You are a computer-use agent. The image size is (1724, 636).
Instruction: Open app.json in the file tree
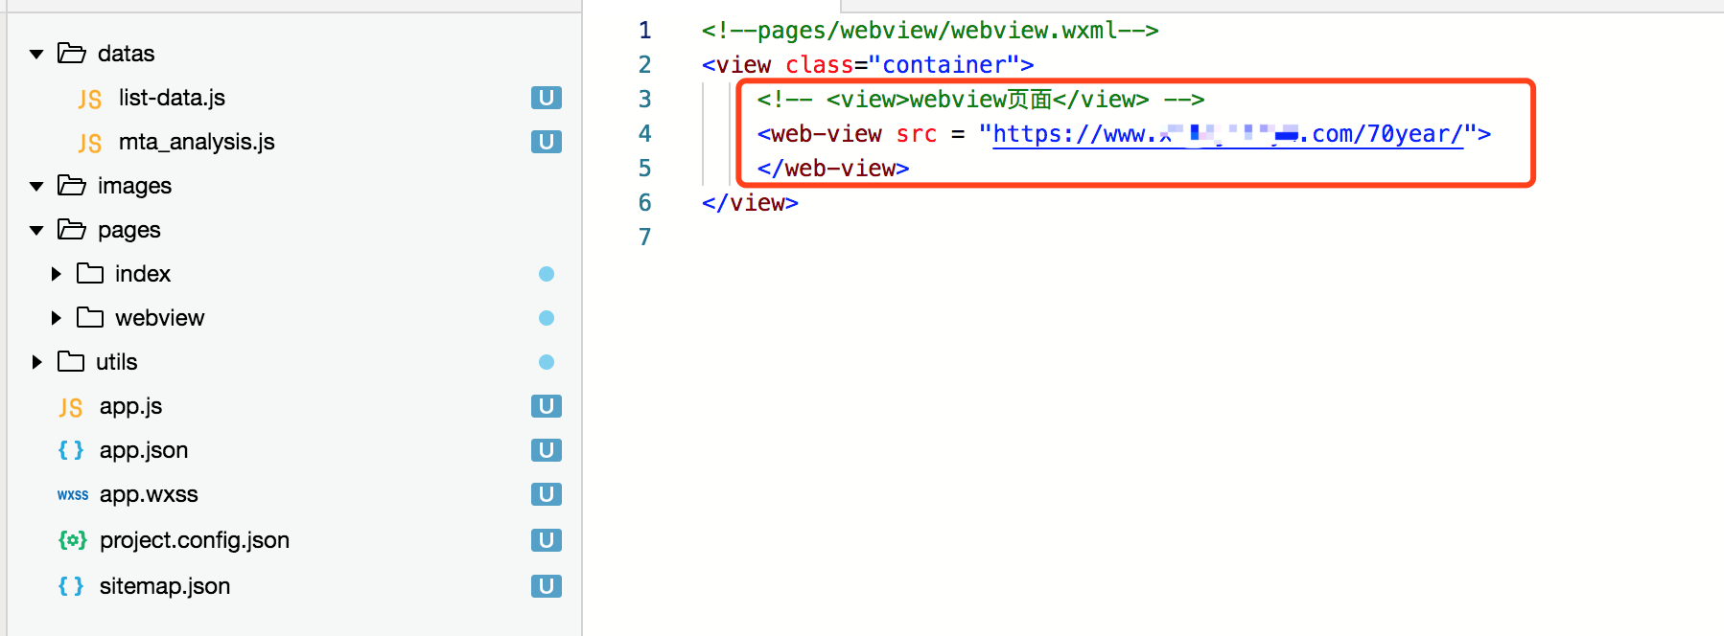(x=144, y=450)
